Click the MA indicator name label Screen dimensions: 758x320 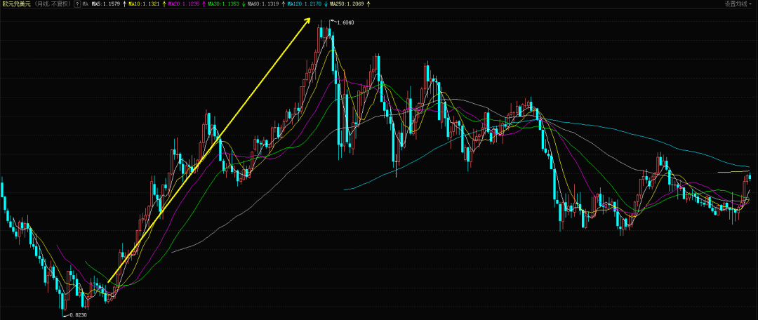click(86, 4)
